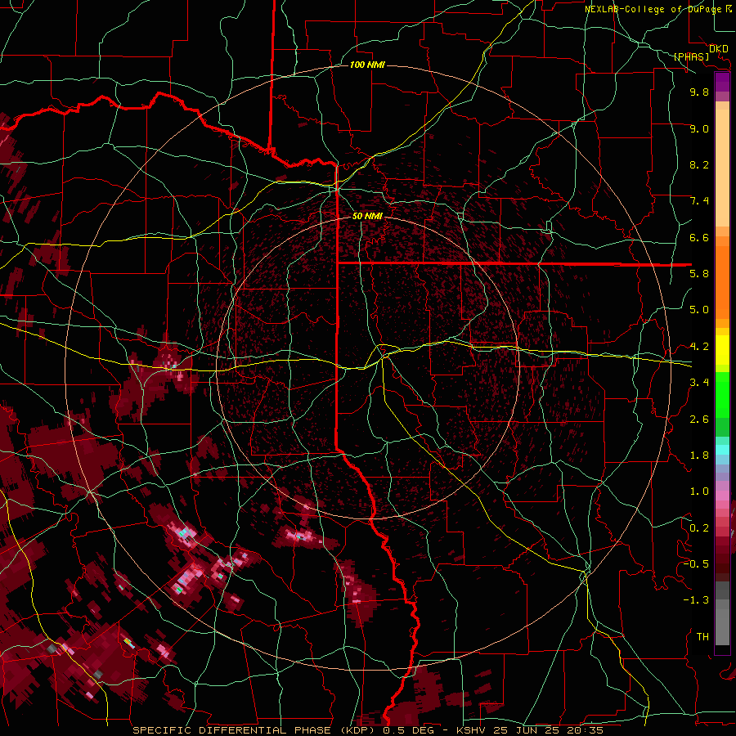Select the 9.0 value on the color scale
The height and width of the screenshot is (736, 736).
pos(699,129)
